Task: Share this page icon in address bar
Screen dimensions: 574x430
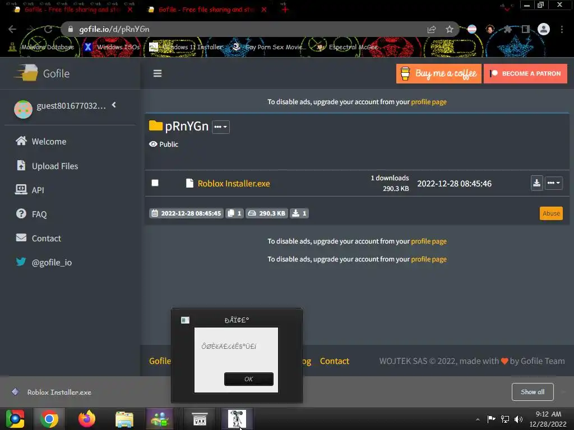Action: click(x=432, y=29)
